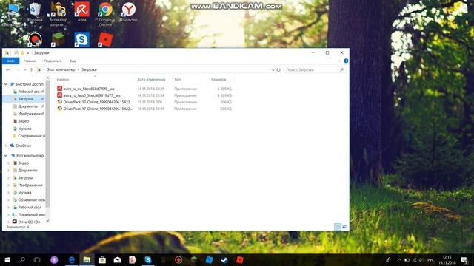Open the Action Center notifications icon
This screenshot has width=474, height=266.
point(464,259)
